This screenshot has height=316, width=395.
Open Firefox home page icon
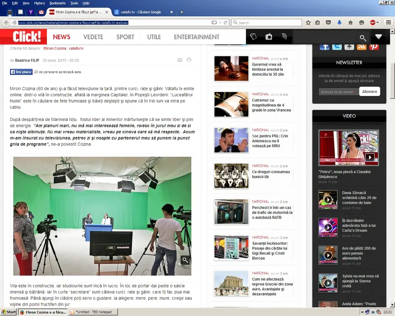350,23
